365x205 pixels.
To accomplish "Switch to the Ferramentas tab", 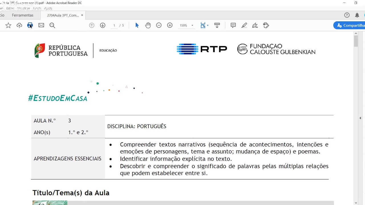I will (23, 15).
